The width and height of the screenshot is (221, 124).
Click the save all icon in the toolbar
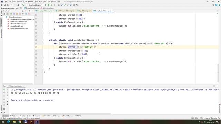4,5
